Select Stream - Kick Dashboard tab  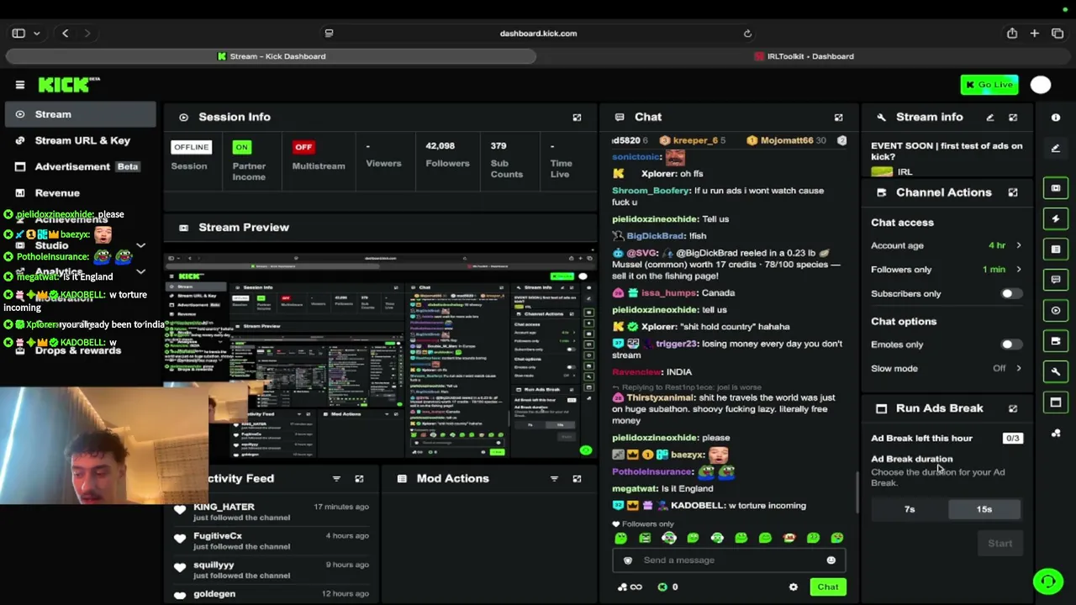[x=271, y=56]
